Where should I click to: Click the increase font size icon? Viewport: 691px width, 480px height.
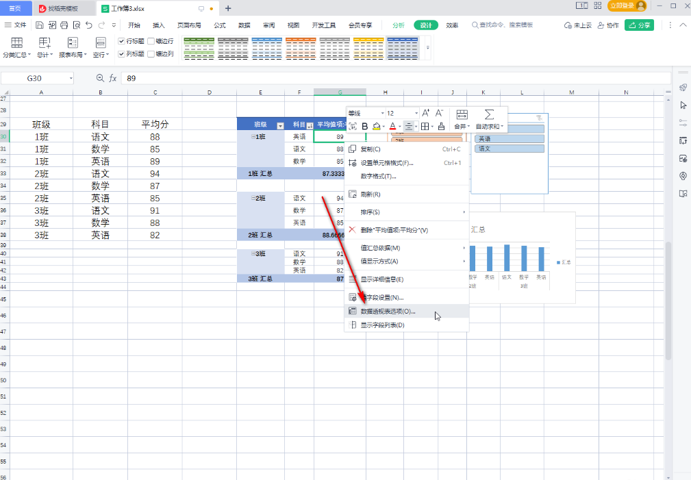[425, 113]
